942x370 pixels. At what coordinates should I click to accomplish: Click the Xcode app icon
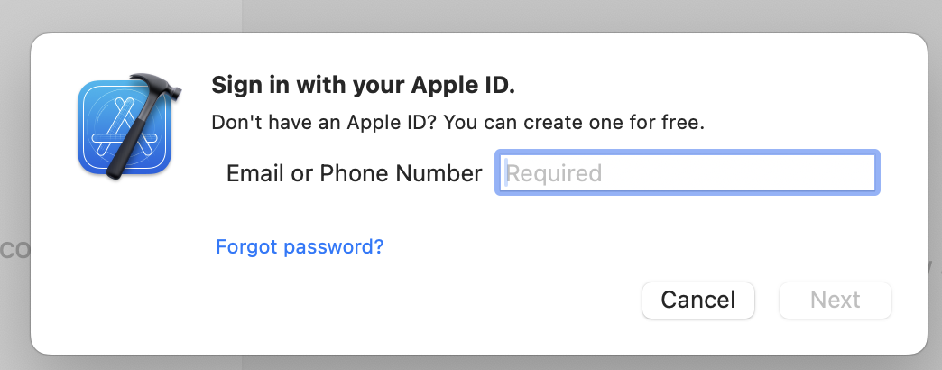(x=126, y=126)
